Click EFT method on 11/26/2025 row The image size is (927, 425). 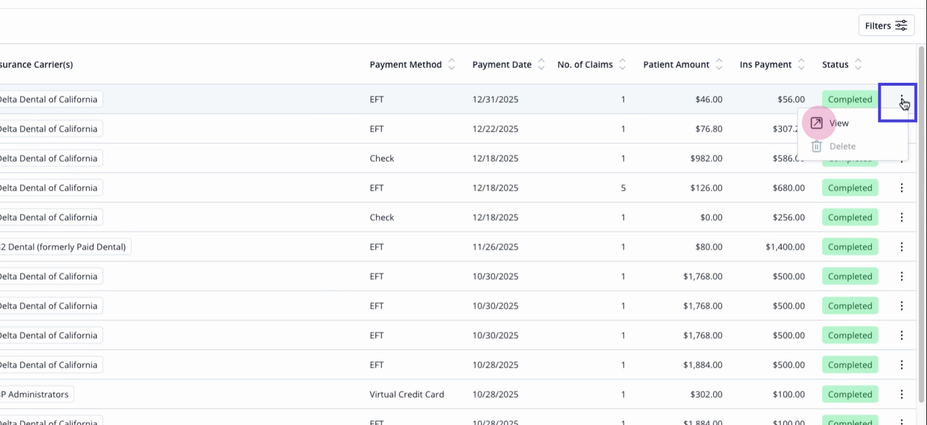[x=377, y=247]
